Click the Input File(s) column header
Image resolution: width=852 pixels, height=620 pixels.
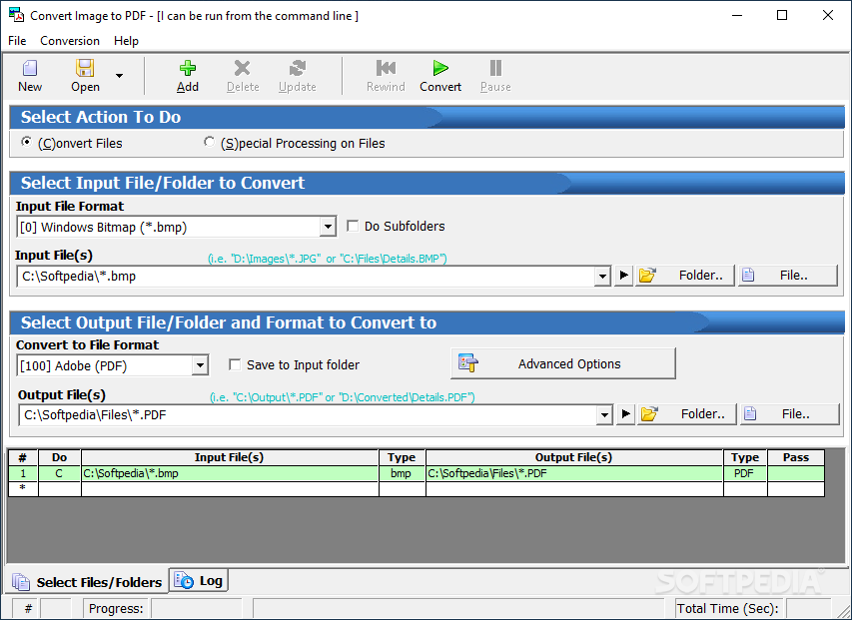click(x=230, y=457)
